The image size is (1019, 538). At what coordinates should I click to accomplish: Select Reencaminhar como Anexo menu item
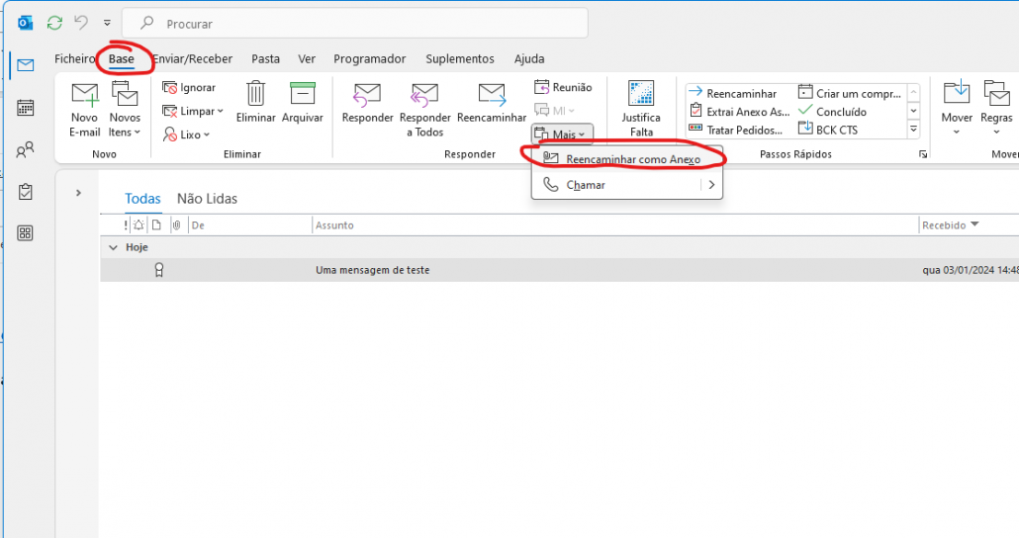pos(632,159)
